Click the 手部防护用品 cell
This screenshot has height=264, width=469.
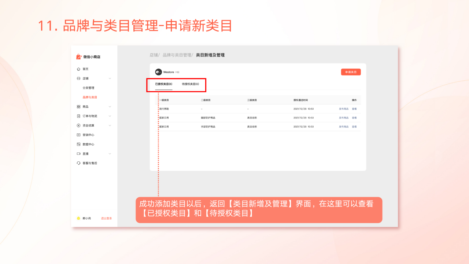208,126
